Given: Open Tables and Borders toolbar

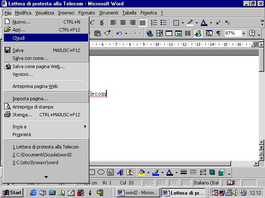Looking at the screenshot, I should 159,33.
